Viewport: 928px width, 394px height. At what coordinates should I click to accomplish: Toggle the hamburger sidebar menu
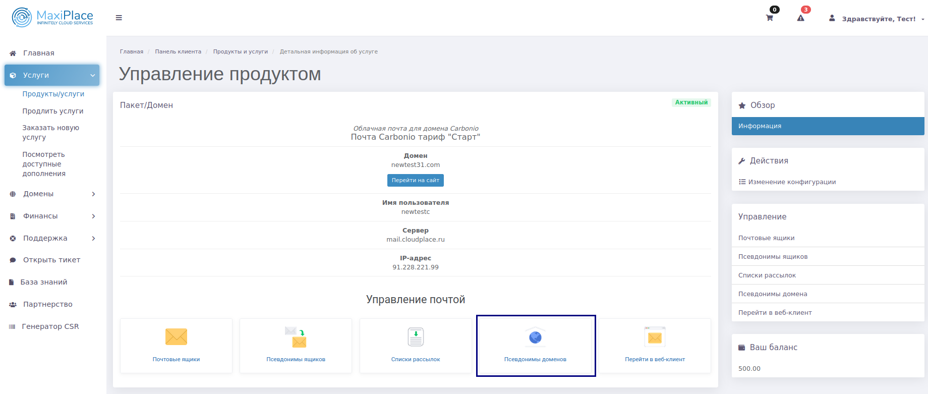(119, 18)
